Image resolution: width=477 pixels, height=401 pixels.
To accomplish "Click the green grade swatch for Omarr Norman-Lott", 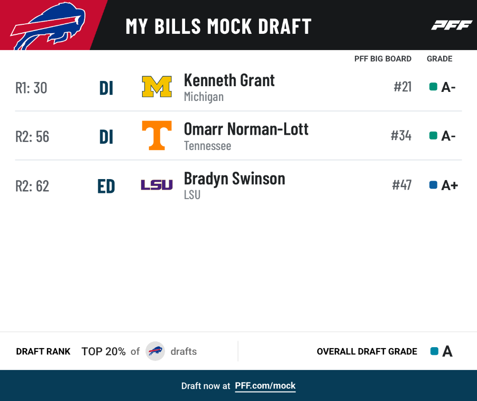I will tap(433, 135).
